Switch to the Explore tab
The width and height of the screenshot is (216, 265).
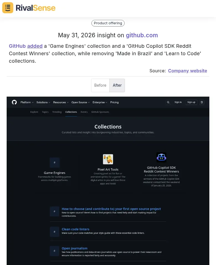[34, 112]
